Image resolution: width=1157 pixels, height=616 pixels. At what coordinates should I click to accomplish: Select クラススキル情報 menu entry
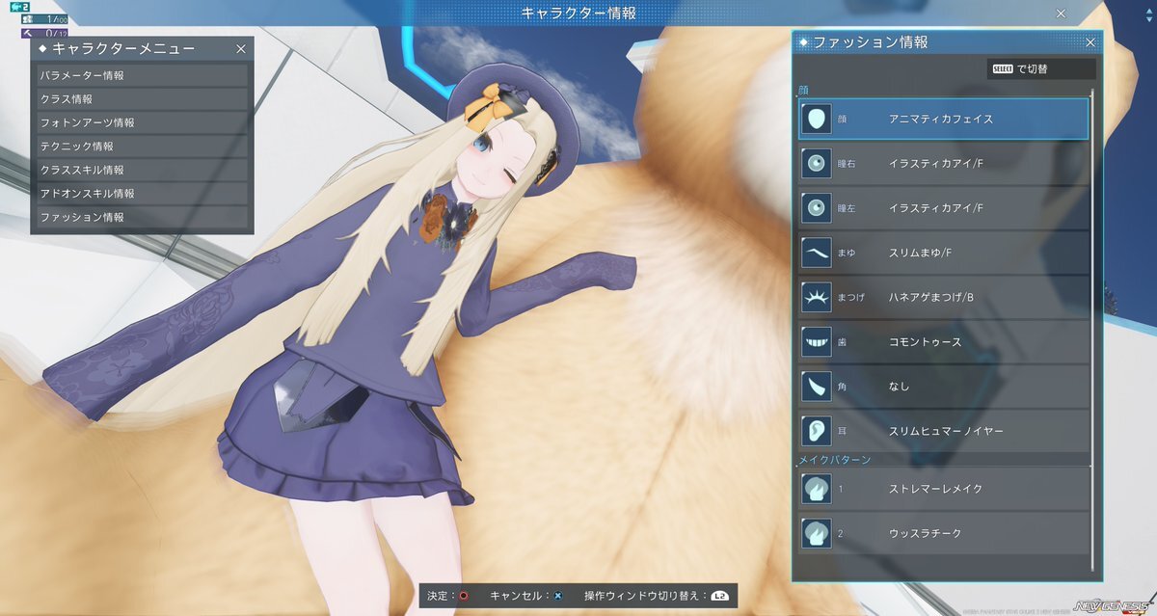tap(143, 170)
